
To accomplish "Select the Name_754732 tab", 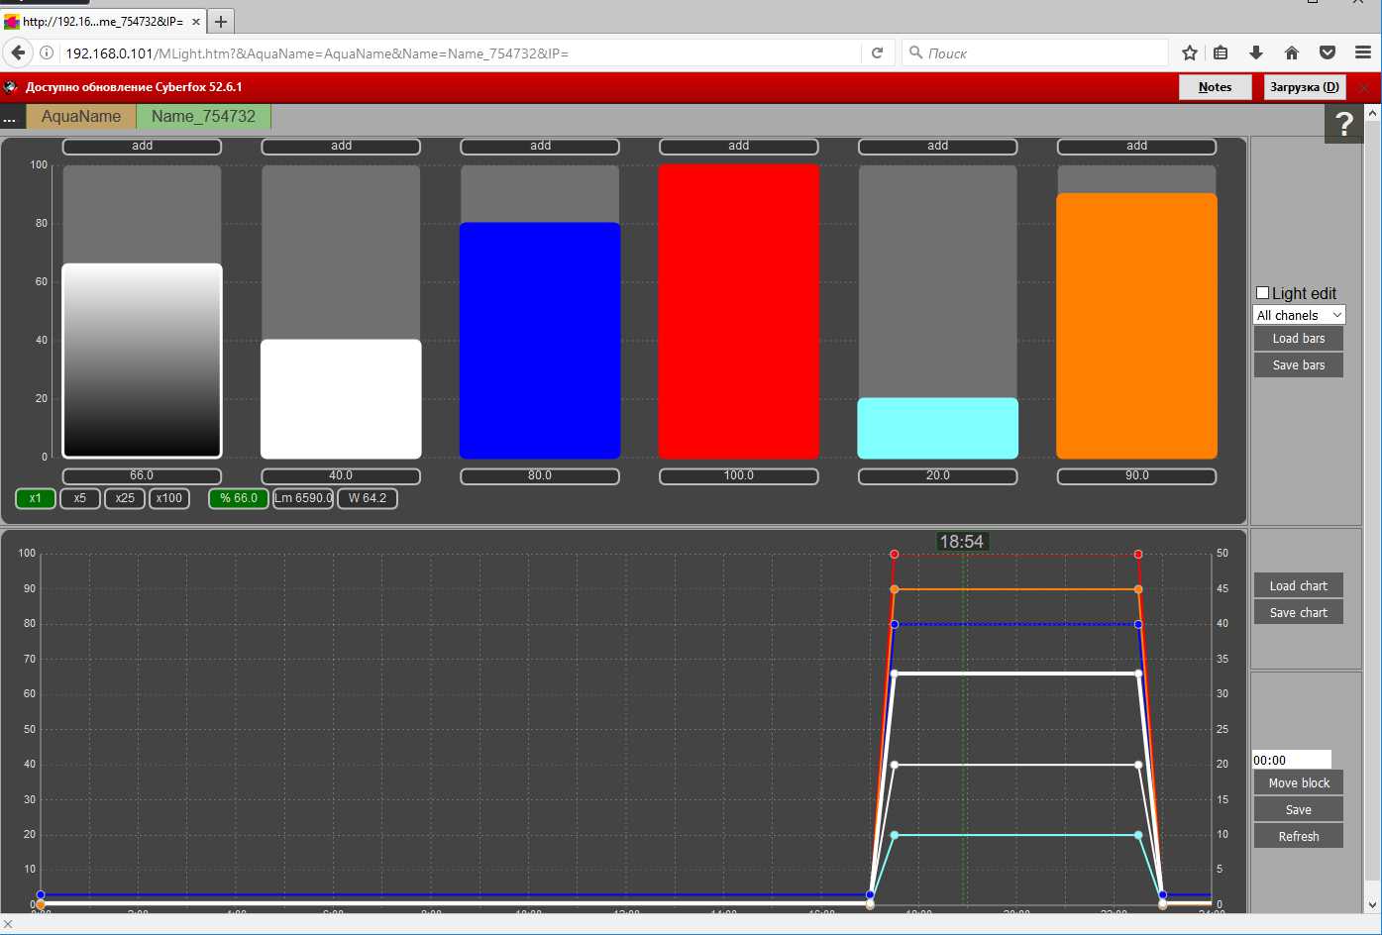I will 203,117.
